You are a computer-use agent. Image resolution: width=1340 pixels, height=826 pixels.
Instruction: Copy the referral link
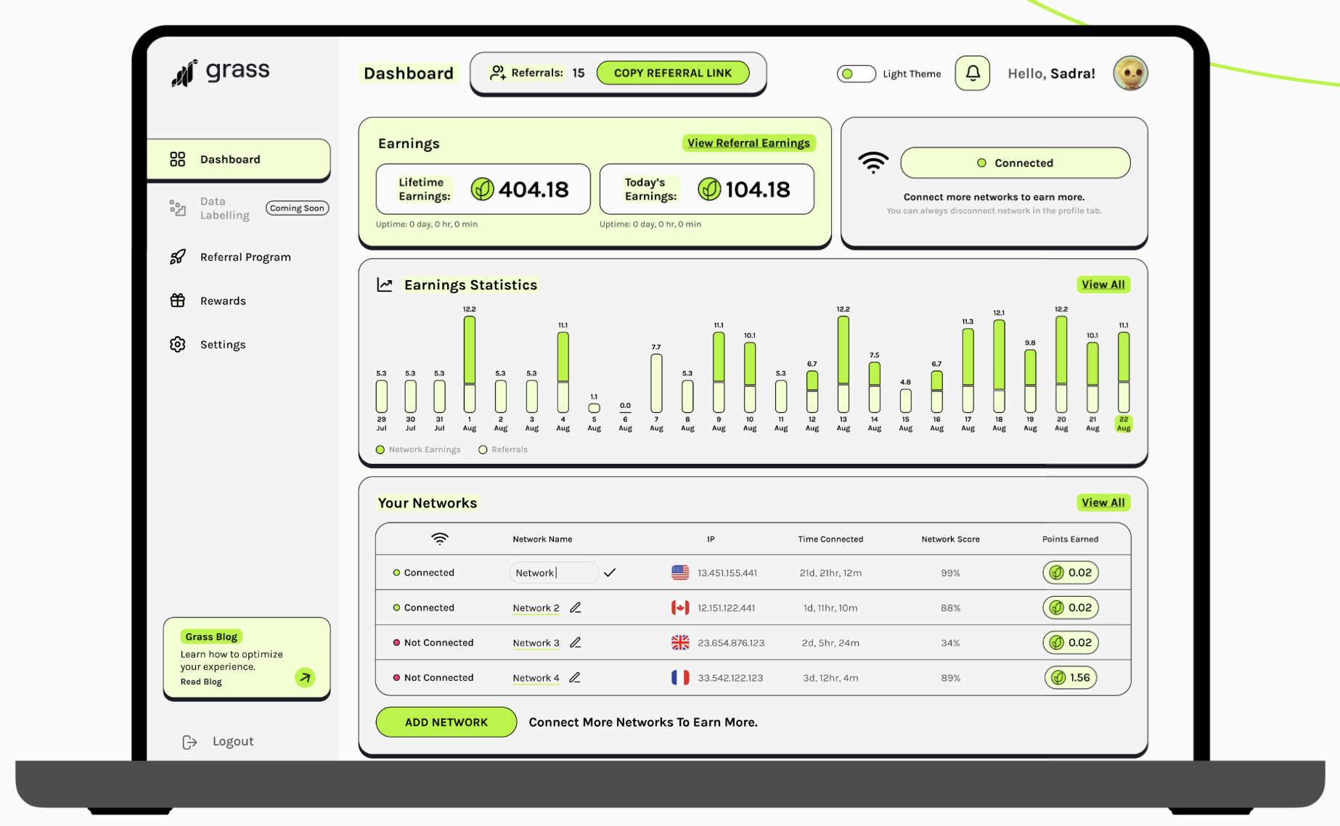pyautogui.click(x=672, y=73)
